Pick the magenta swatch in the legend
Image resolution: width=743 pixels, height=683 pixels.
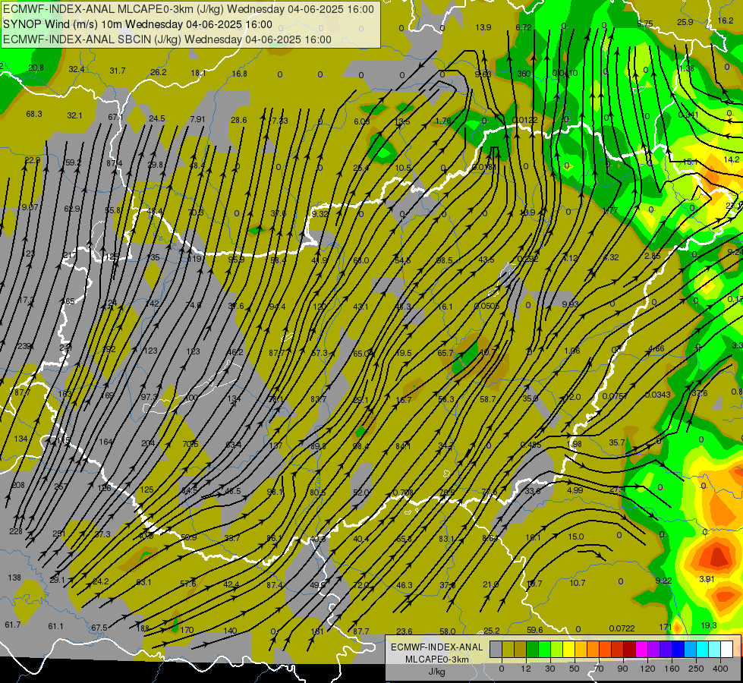coord(641,650)
